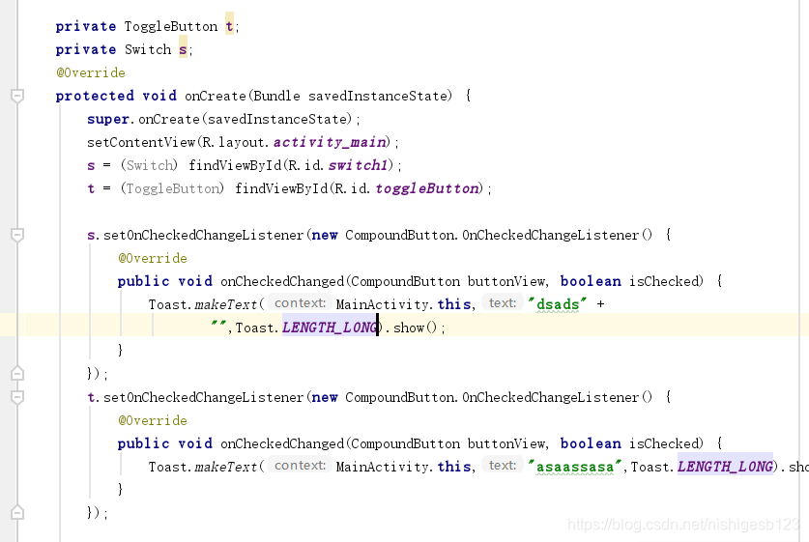The width and height of the screenshot is (809, 542).
Task: Click the @Override annotation above onCreate
Action: (x=91, y=72)
